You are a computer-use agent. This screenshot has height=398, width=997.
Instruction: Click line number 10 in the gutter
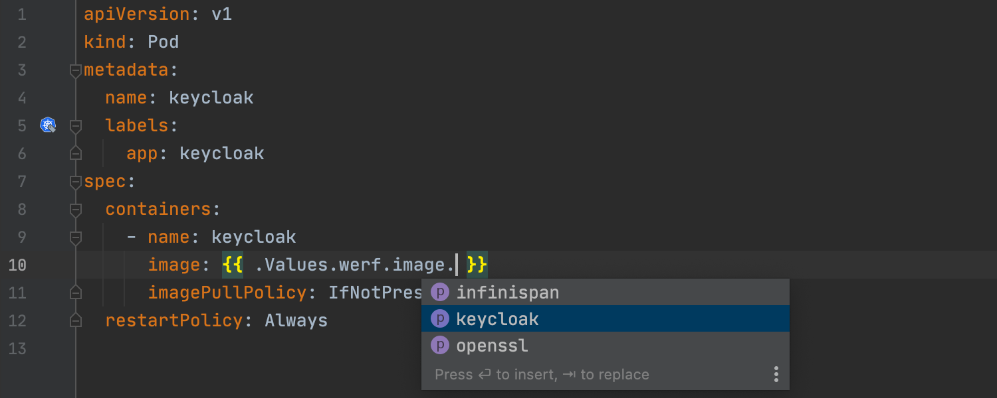[17, 265]
